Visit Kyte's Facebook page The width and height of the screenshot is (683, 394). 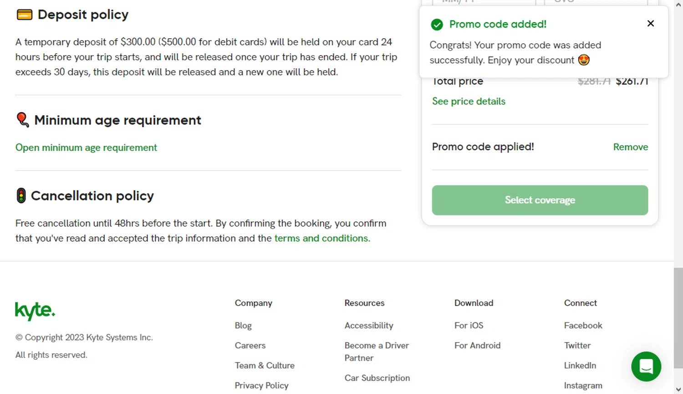pos(583,326)
